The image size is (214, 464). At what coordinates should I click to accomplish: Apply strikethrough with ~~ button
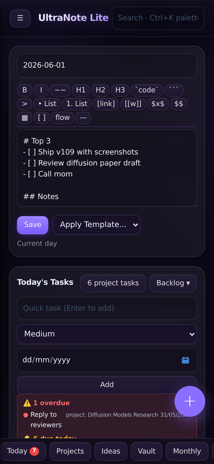60,90
